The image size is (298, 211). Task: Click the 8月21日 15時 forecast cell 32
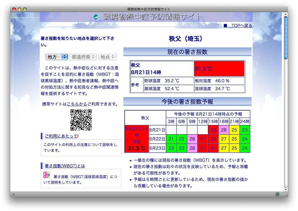click(x=213, y=130)
